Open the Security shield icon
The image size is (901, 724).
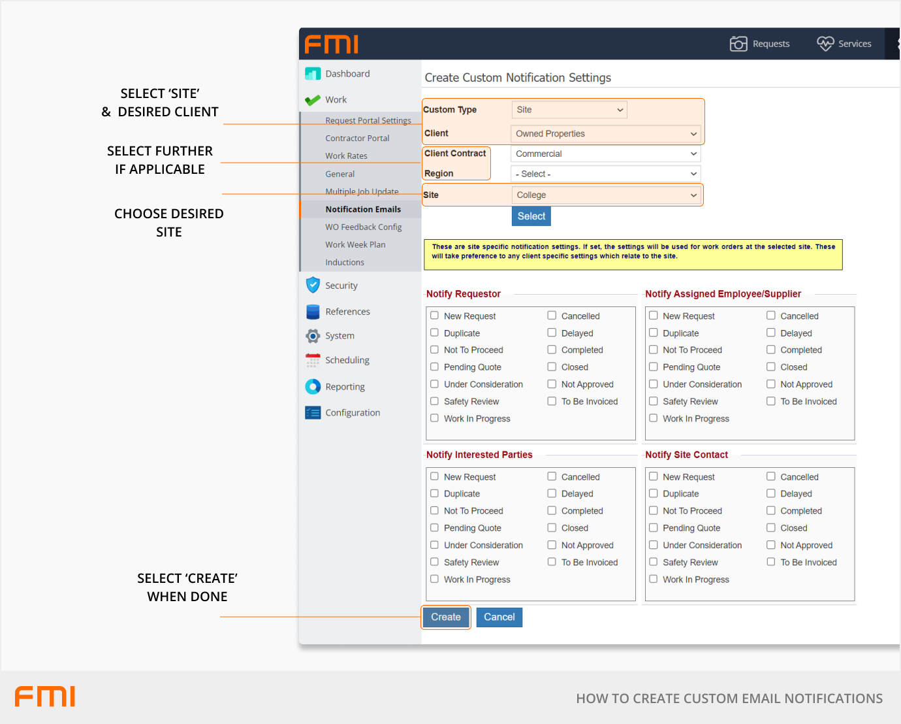(313, 286)
